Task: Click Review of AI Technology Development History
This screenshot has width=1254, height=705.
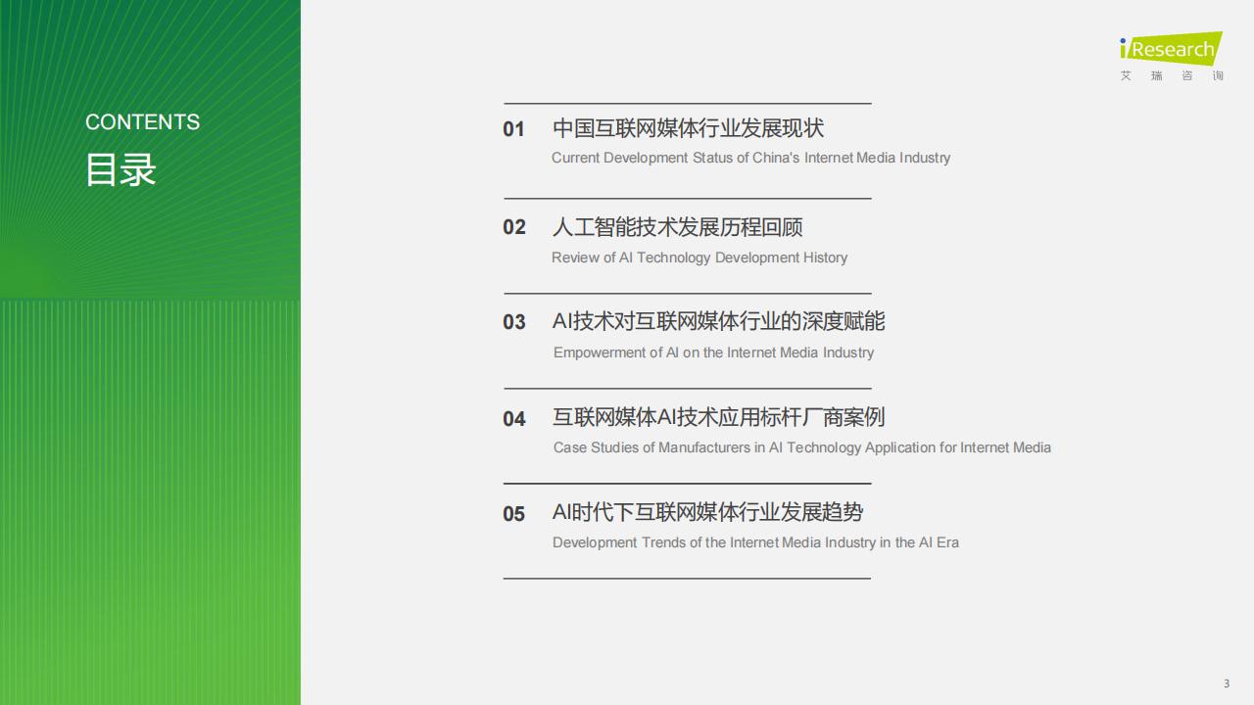Action: [x=699, y=258]
